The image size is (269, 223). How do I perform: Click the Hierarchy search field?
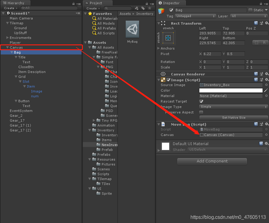click(49, 8)
